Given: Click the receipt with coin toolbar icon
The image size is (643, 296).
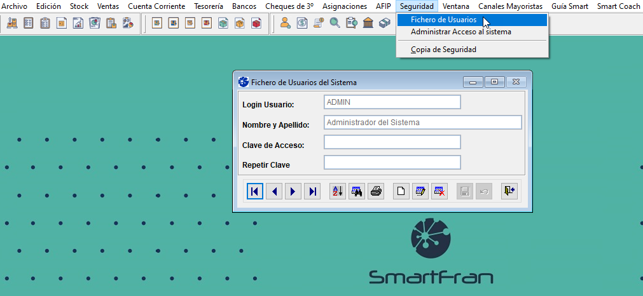Looking at the screenshot, I should tap(319, 24).
